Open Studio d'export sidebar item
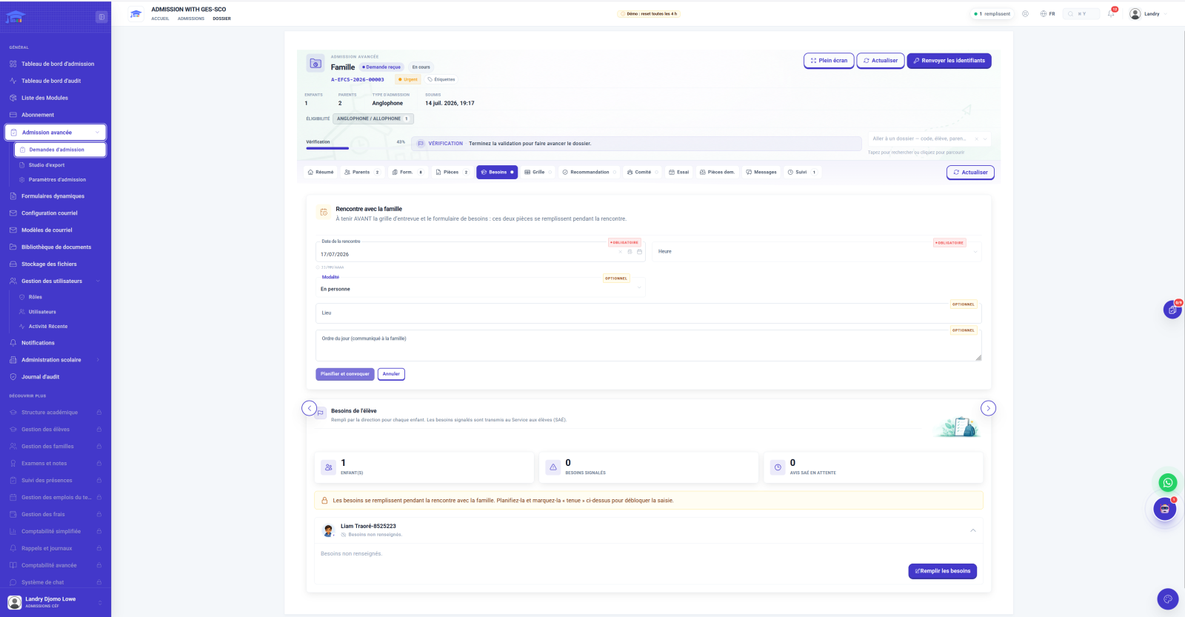Screen dimensions: 1185x617 click(47, 165)
